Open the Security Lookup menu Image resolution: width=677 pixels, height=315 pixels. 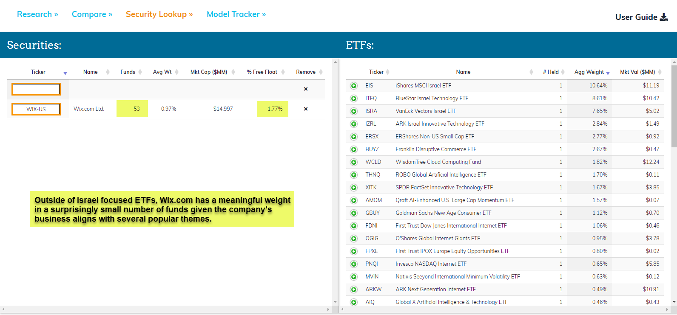159,14
